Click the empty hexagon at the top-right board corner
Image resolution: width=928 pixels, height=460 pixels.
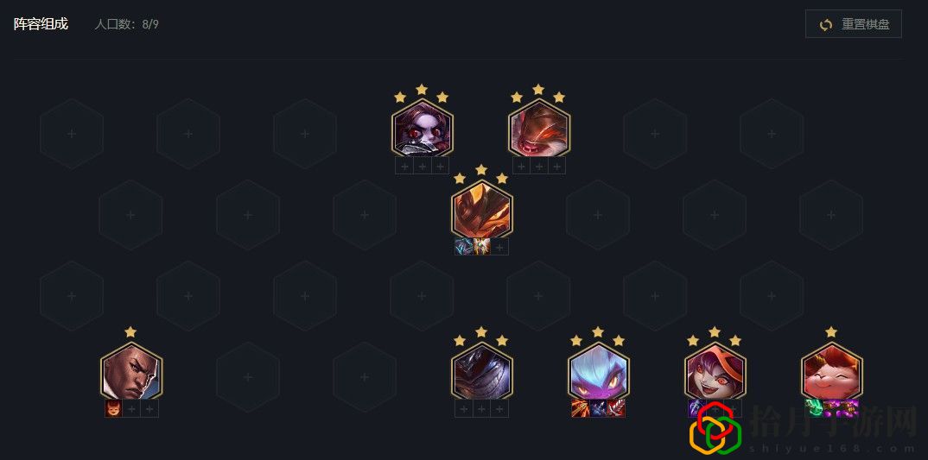(x=772, y=135)
